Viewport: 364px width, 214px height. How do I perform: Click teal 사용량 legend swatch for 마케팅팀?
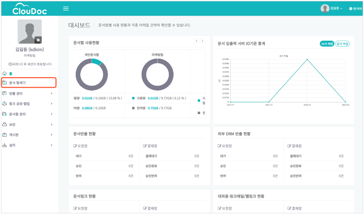pos(133,98)
